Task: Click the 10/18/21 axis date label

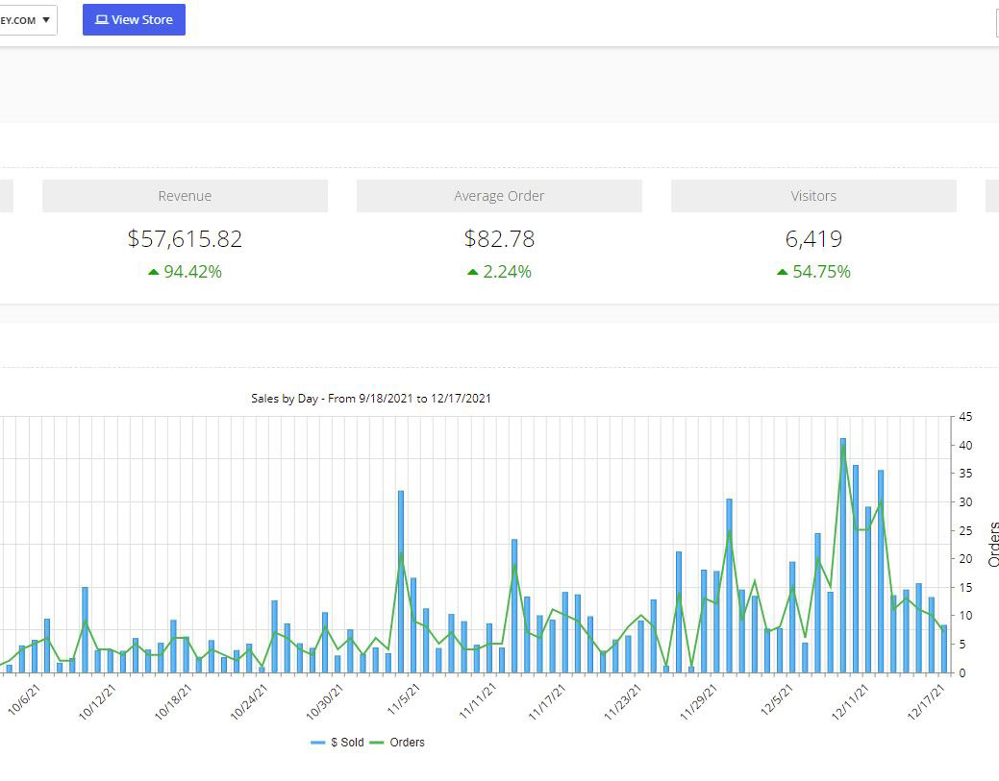Action: 173,702
